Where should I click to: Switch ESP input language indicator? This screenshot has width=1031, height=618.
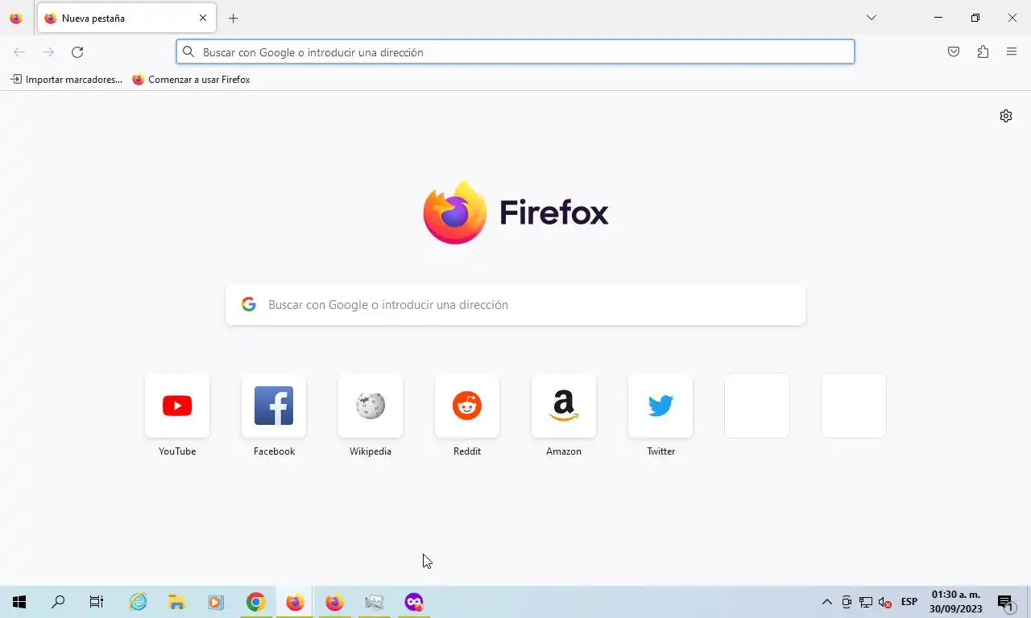coord(909,602)
